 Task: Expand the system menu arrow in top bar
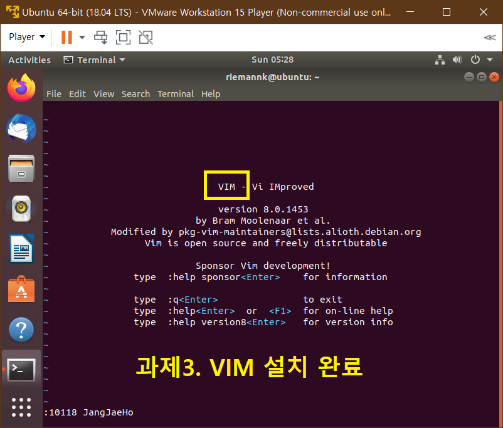490,60
